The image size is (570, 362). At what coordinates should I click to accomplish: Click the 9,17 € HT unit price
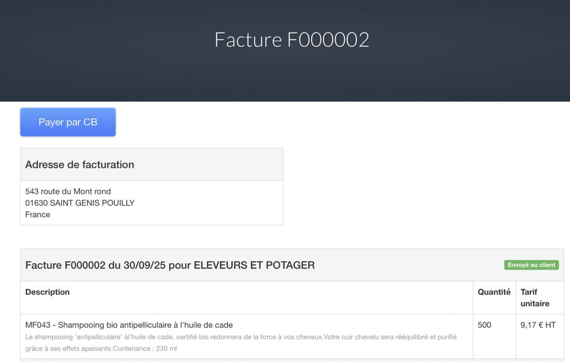[x=538, y=325]
